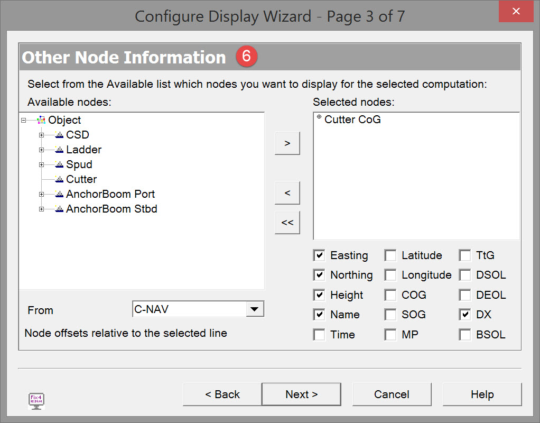Click the AnchorBoom Port vessel icon
Viewport: 540px width, 423px height.
(x=59, y=195)
